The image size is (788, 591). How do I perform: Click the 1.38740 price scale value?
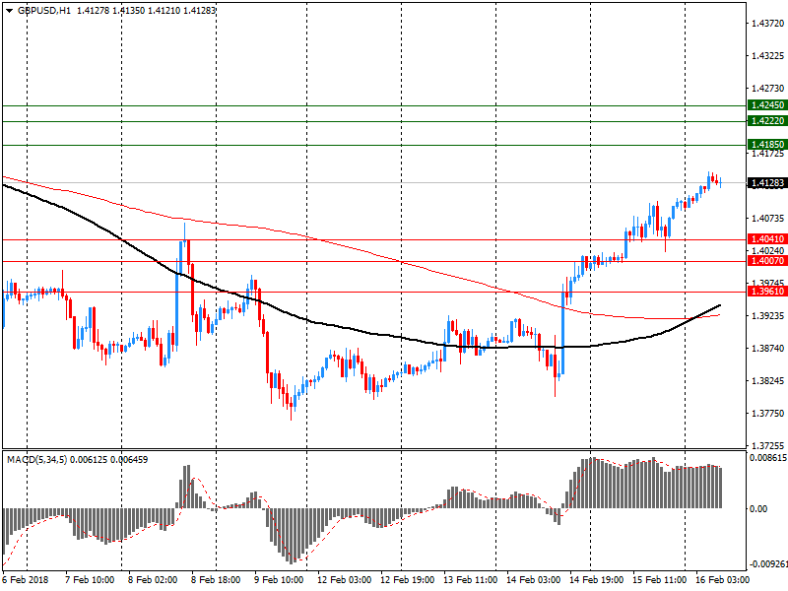768,349
